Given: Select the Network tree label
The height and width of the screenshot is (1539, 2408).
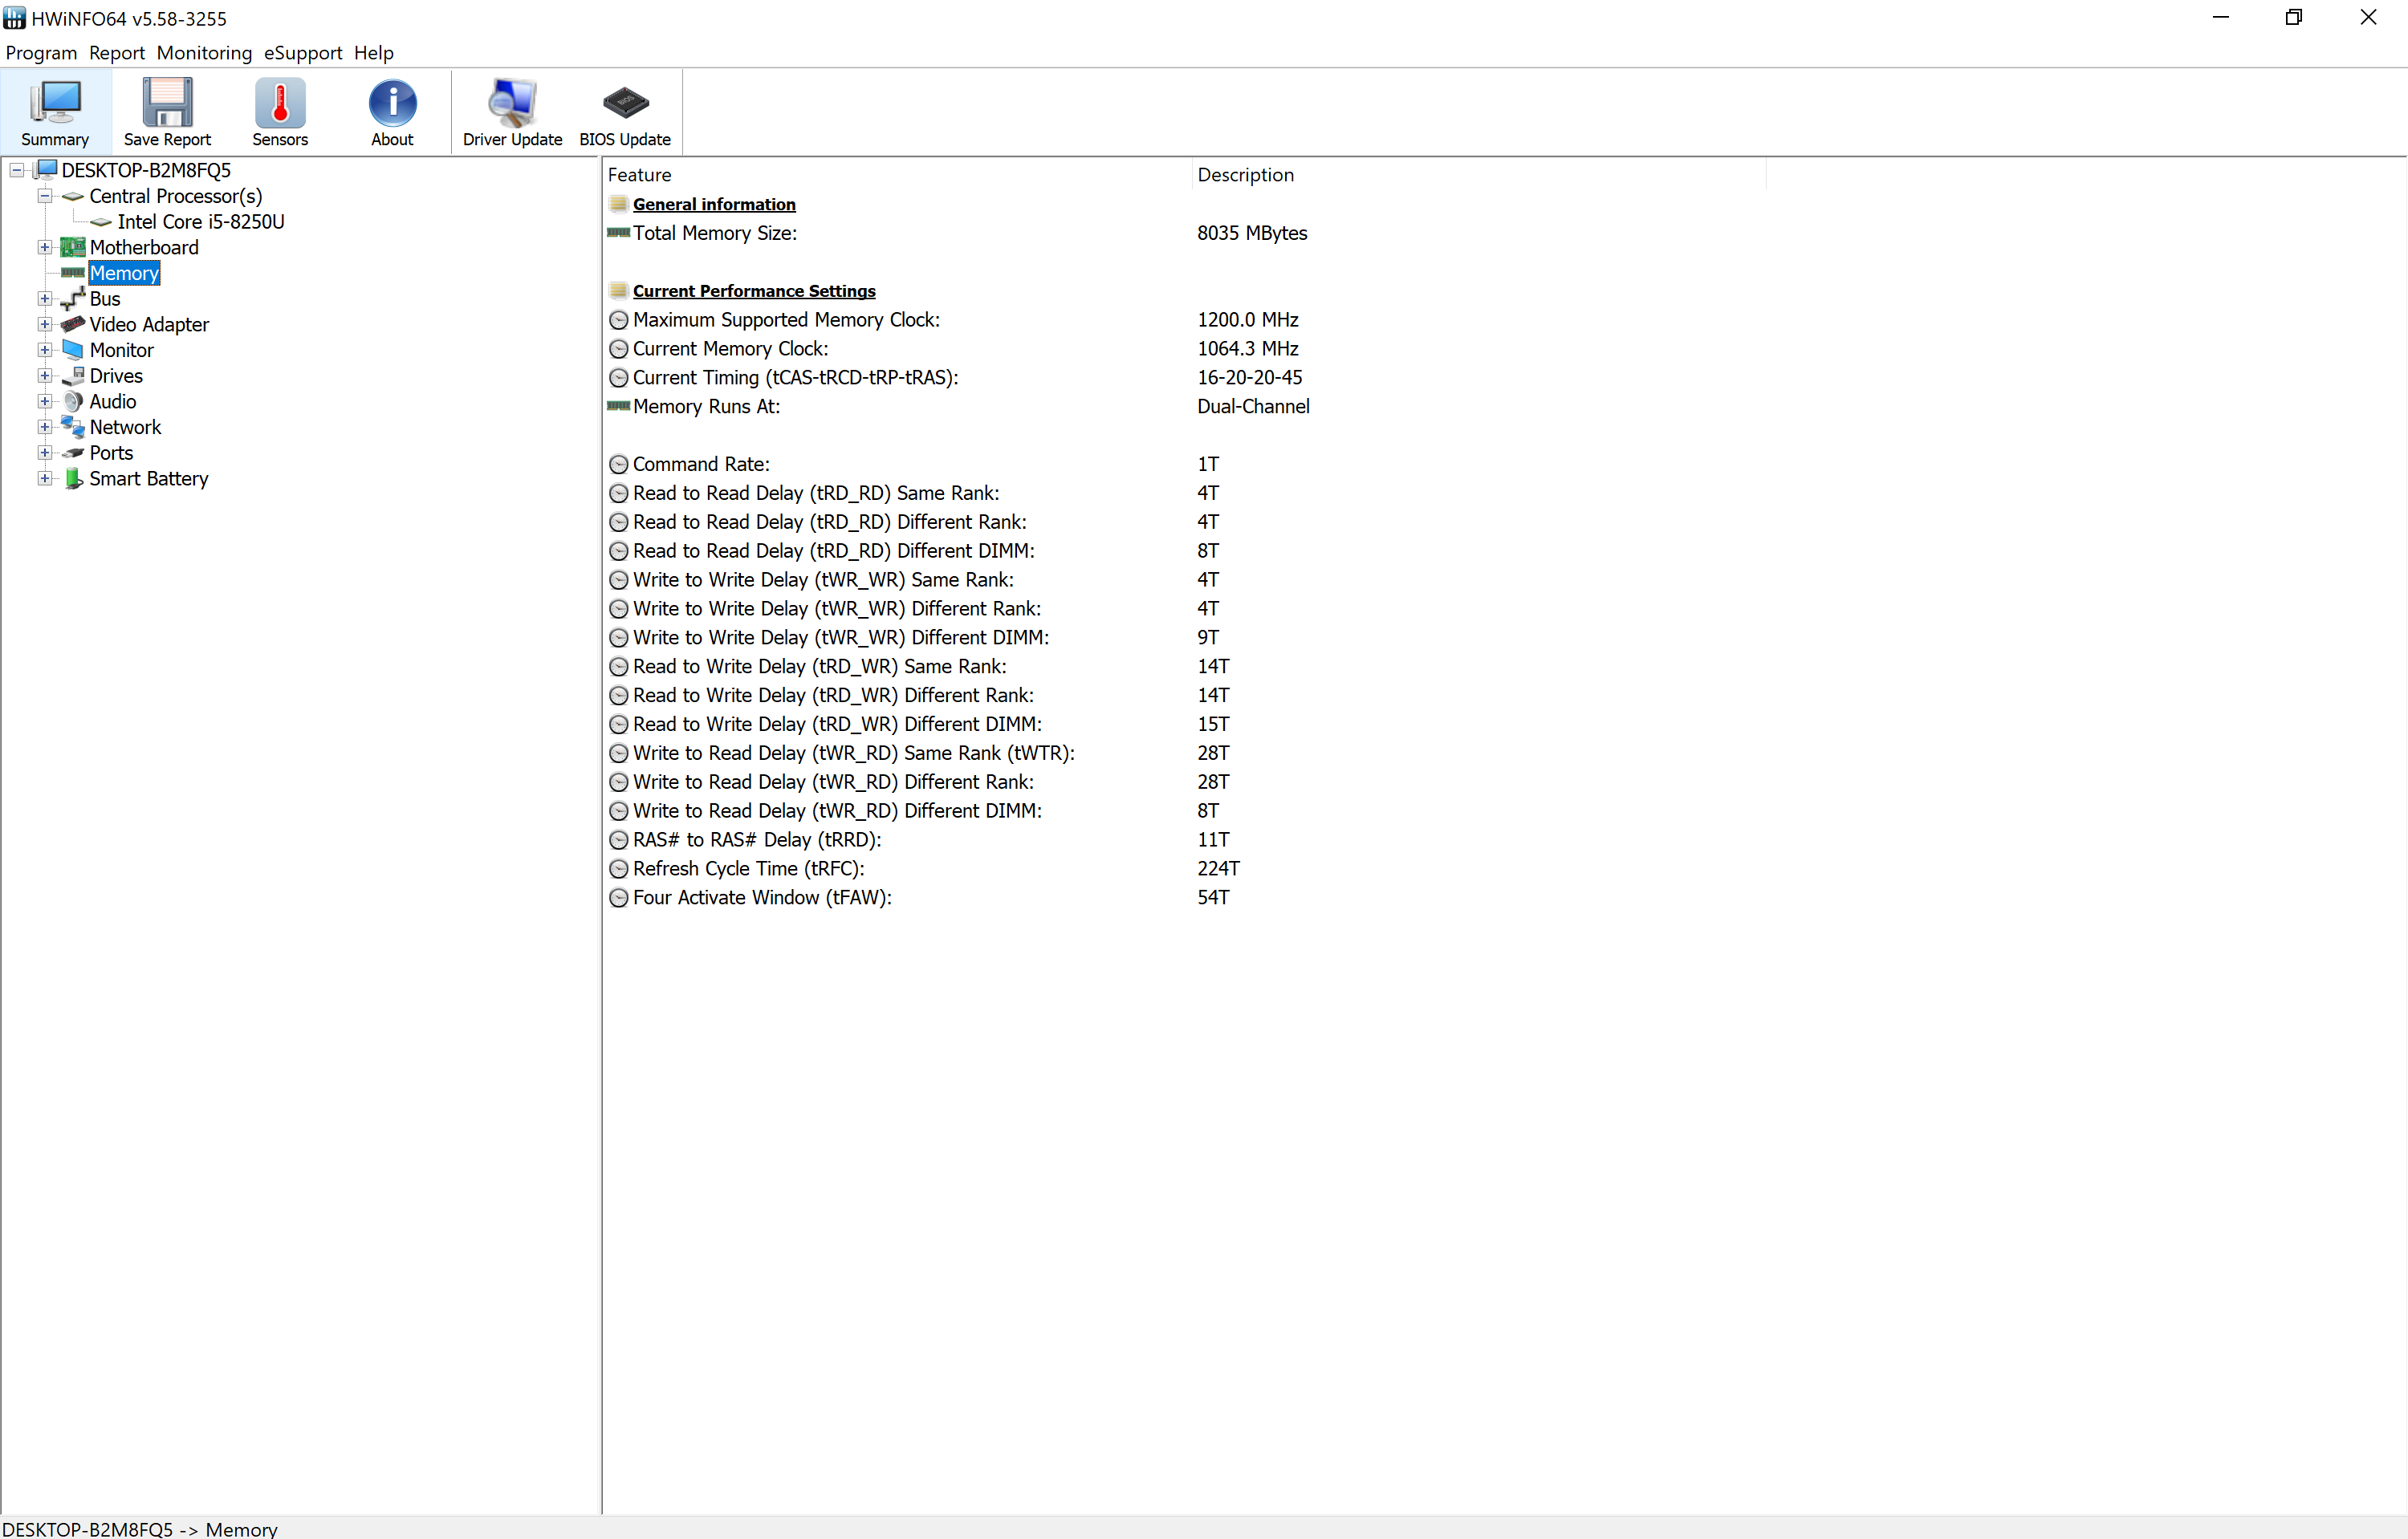Looking at the screenshot, I should click(x=125, y=427).
